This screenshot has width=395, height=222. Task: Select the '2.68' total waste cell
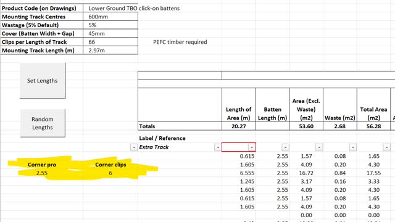click(x=340, y=126)
